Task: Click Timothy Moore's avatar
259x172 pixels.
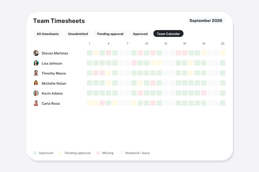Action: 36,73
